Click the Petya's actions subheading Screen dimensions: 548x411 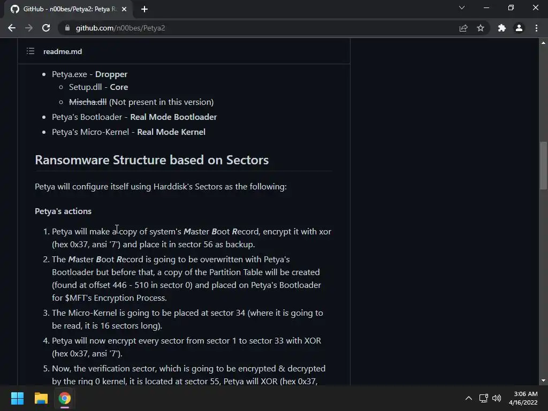pyautogui.click(x=63, y=211)
